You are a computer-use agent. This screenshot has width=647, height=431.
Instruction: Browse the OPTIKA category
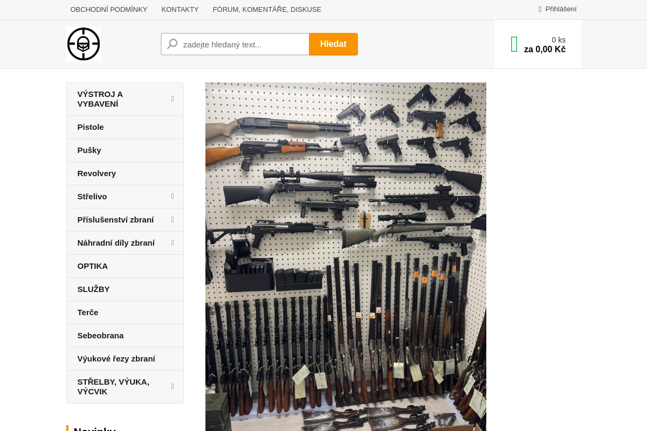pyautogui.click(x=93, y=266)
